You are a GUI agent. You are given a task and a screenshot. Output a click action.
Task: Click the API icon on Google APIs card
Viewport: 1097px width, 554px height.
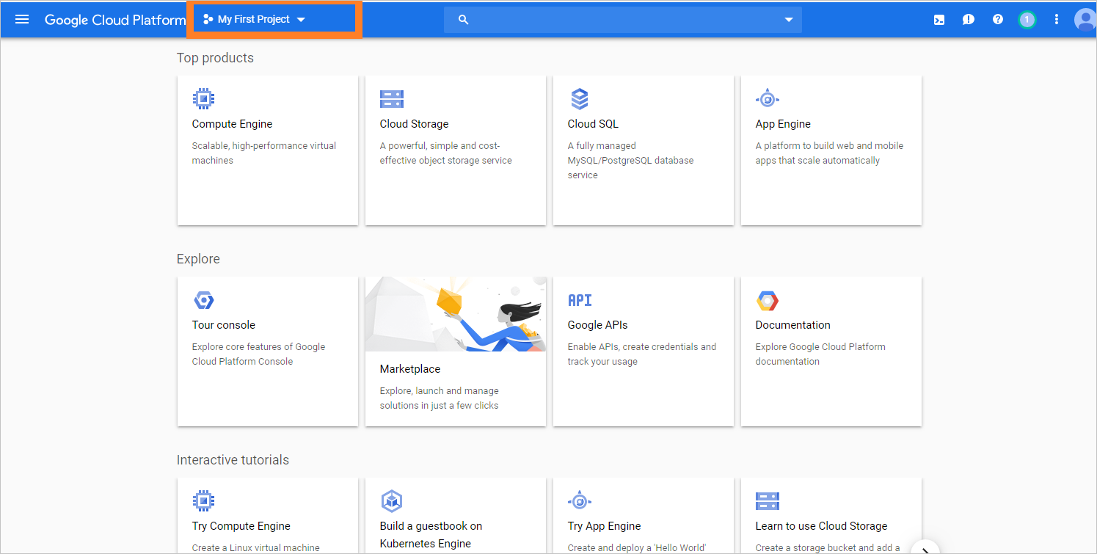tap(580, 300)
